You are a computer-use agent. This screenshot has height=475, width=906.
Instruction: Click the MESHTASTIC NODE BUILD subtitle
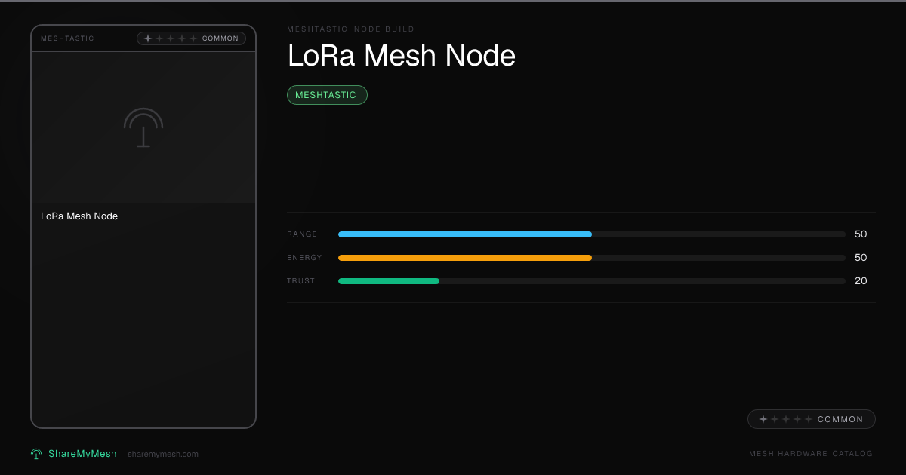(x=351, y=29)
